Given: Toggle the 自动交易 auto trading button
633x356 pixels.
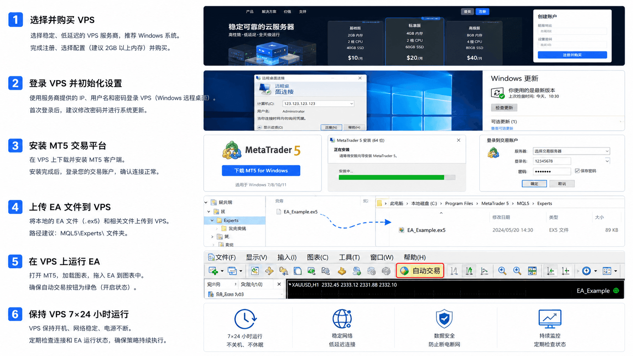Looking at the screenshot, I should (x=420, y=271).
